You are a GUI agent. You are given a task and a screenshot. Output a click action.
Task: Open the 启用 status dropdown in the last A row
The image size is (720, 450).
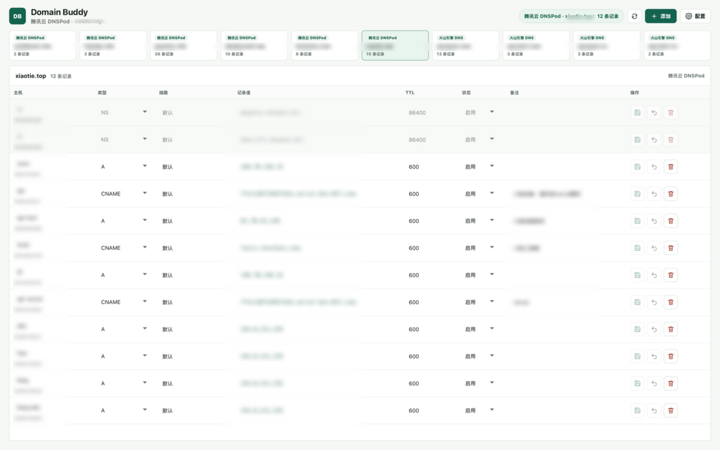coord(479,411)
